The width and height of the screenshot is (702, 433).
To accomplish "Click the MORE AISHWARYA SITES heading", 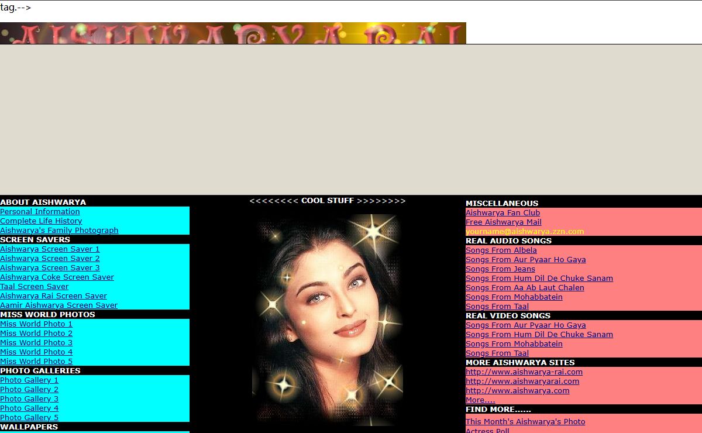I will [520, 363].
